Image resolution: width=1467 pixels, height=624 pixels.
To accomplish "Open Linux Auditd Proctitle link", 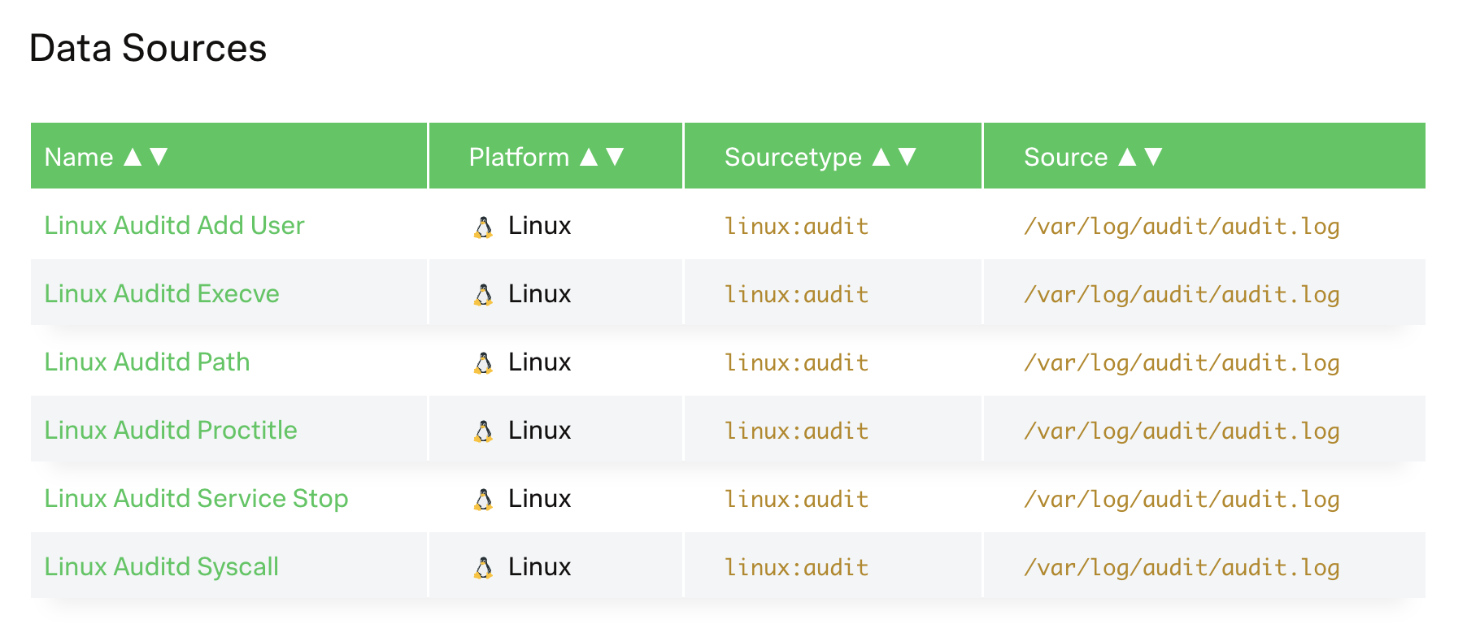I will [171, 430].
